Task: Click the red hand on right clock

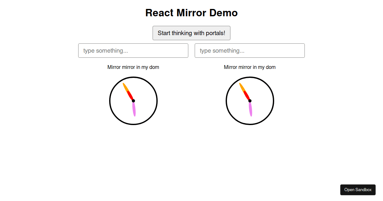Action: coord(247,95)
